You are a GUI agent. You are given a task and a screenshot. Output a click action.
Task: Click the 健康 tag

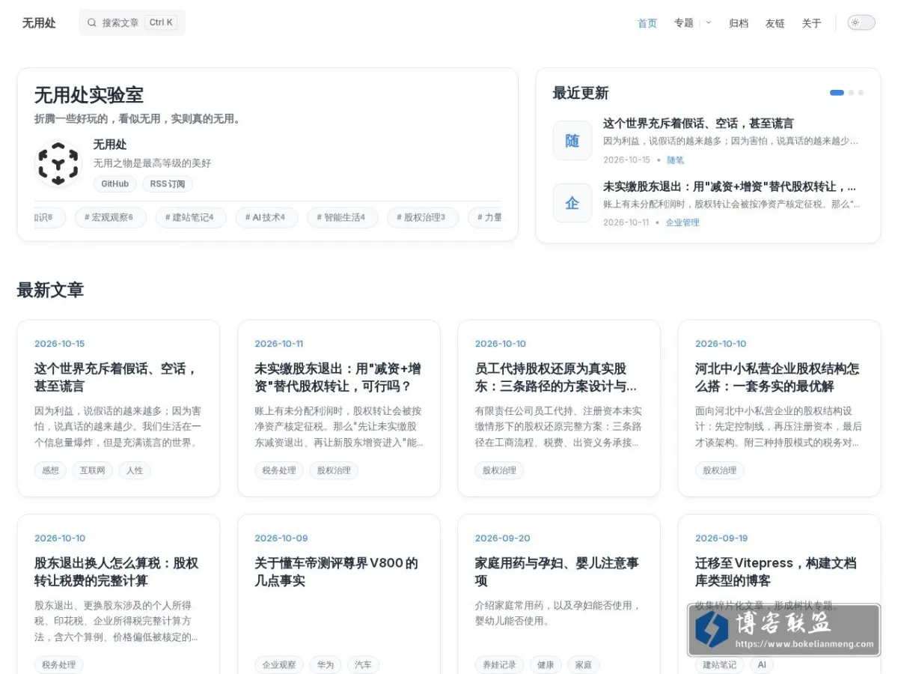coord(546,664)
